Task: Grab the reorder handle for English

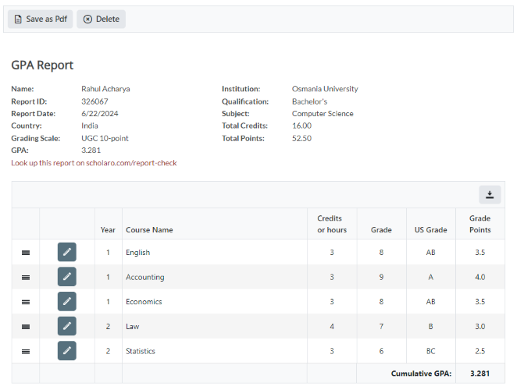Action: (x=26, y=253)
